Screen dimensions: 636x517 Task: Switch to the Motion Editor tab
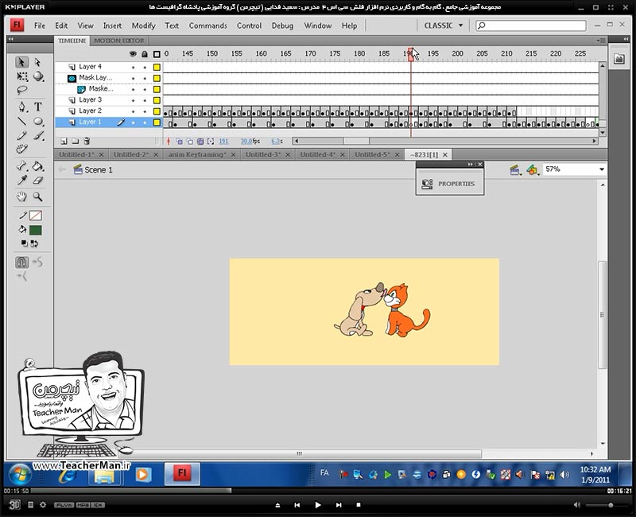click(118, 41)
